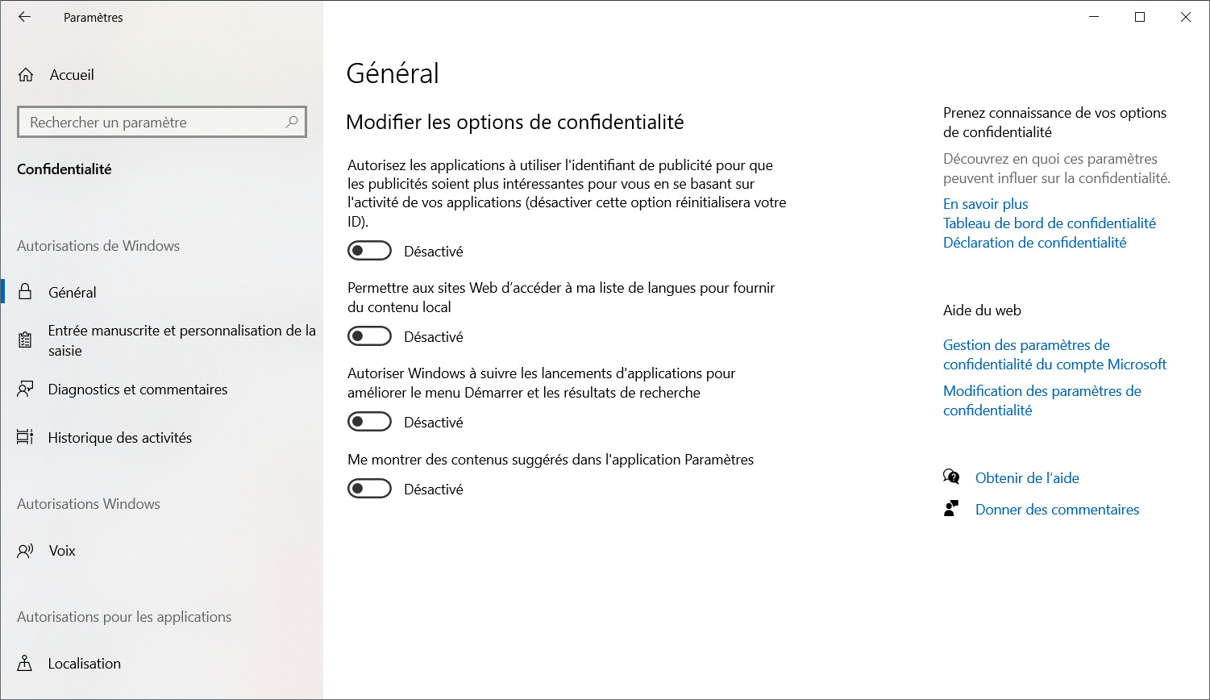The image size is (1210, 700).
Task: Click the Accueil home icon
Action: tap(26, 75)
